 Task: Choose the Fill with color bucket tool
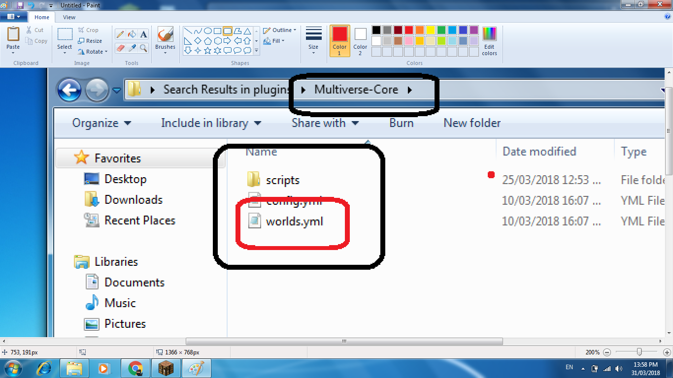coord(132,34)
